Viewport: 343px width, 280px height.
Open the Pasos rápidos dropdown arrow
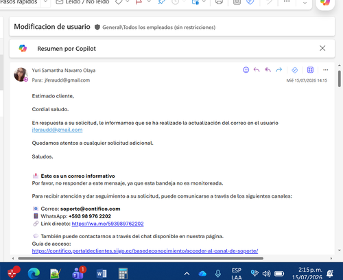coord(45,2)
